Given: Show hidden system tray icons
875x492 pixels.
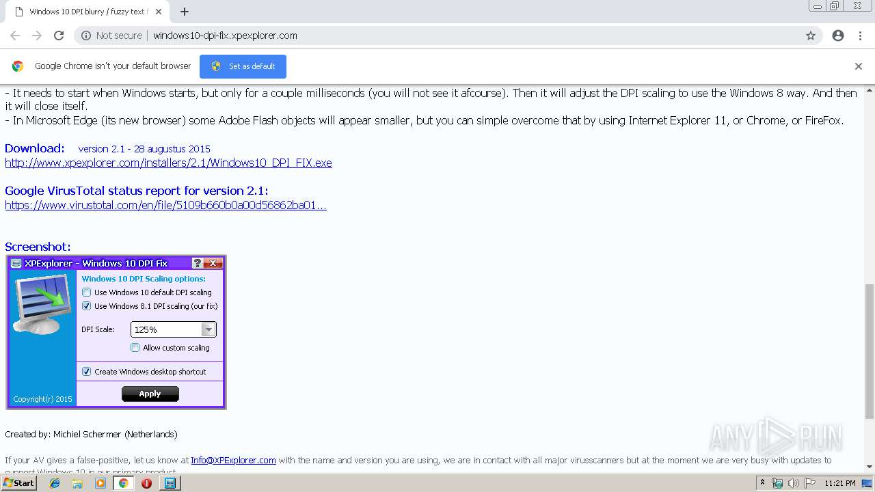Looking at the screenshot, I should pyautogui.click(x=762, y=483).
